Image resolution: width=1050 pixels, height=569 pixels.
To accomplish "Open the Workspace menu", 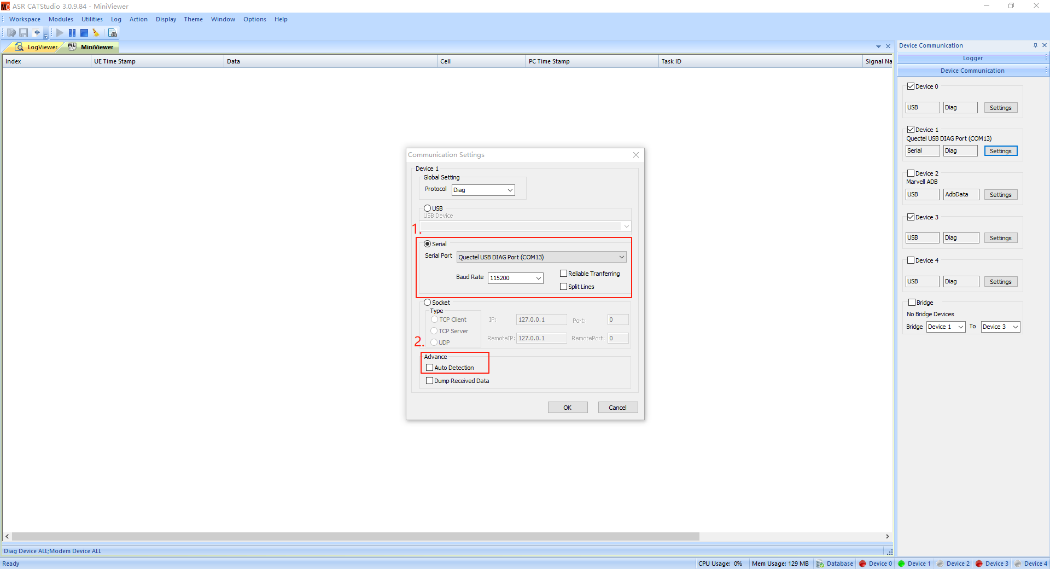I will tap(25, 19).
